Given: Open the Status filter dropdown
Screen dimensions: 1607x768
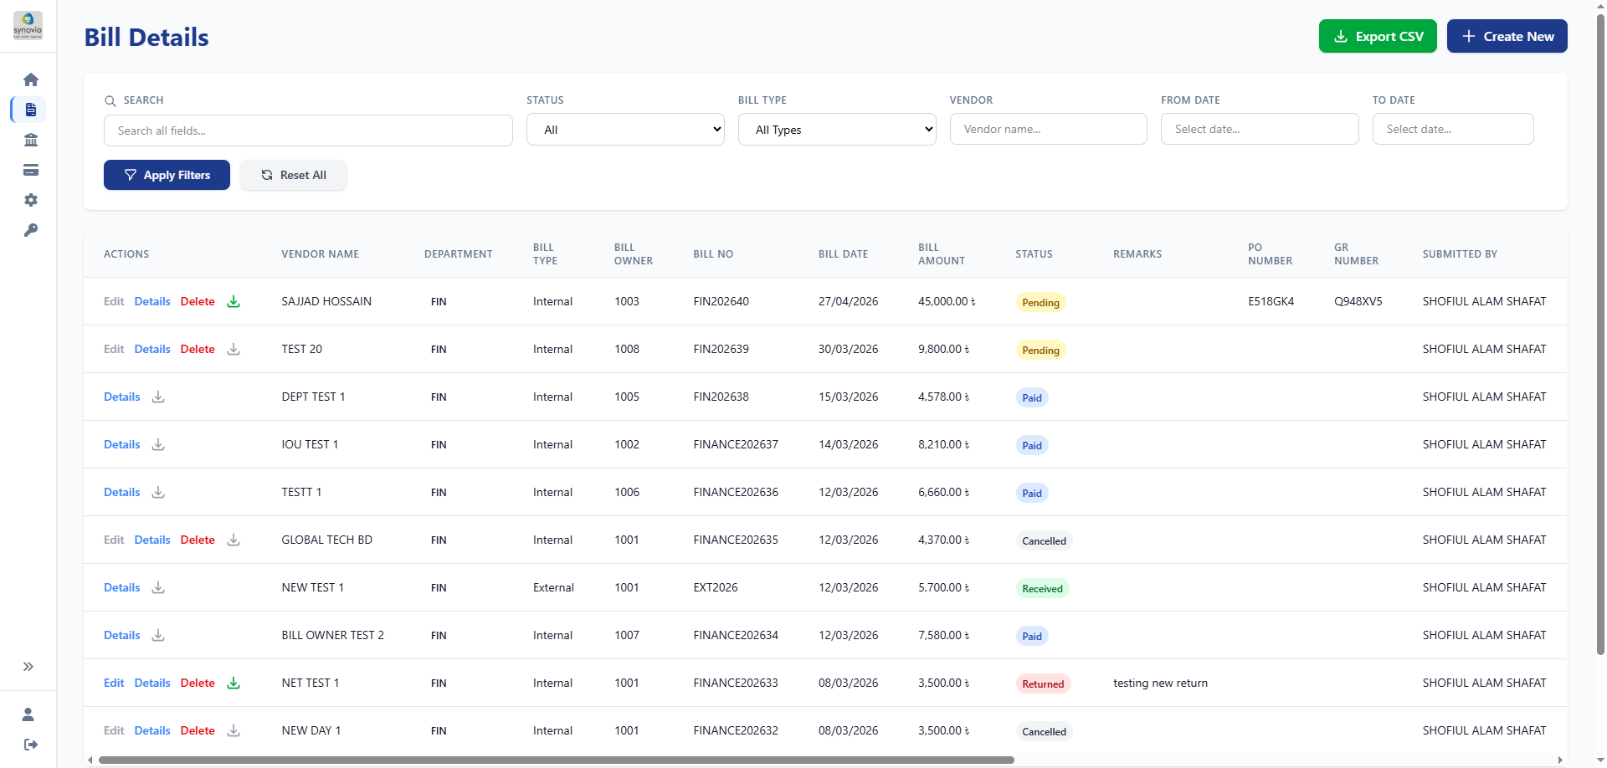Looking at the screenshot, I should click(x=625, y=130).
